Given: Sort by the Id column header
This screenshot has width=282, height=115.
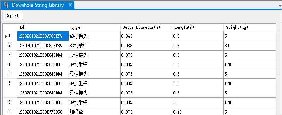Looking at the screenshot, I should point(43,28).
